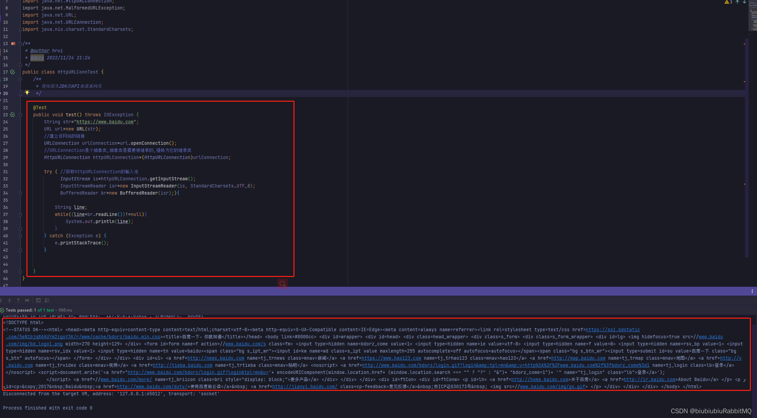Viewport: 757px width, 418px height.
Task: Jump to previous highlighted error arrow
Action: tap(737, 2)
